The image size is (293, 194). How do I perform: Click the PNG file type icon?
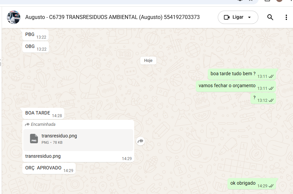click(x=34, y=138)
